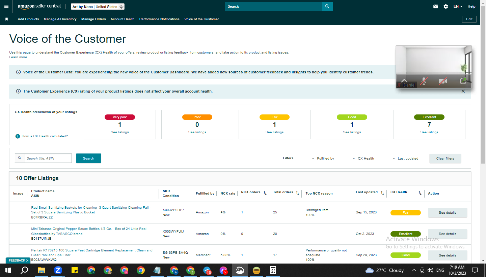Click SKU X003WYFUIJ

[x=173, y=232]
